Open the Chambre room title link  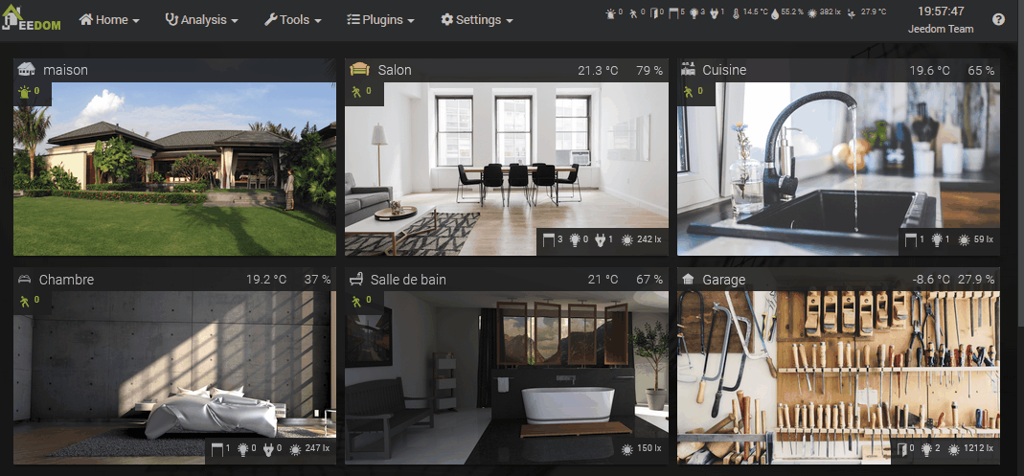click(x=66, y=280)
